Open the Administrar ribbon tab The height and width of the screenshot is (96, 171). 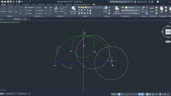[x=41, y=5]
